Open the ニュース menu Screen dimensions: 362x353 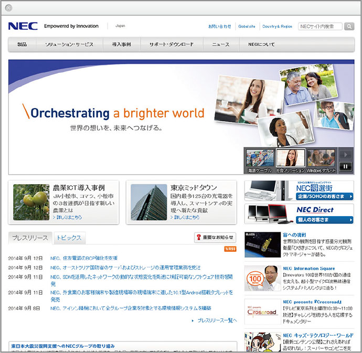point(221,45)
